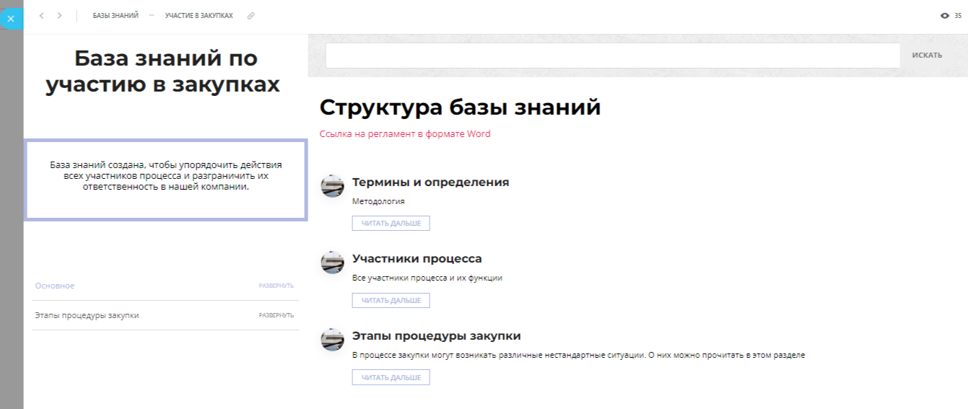Open the «Ссылка на регламент в формате Word» link
Screen dimensions: 968x409
405,133
